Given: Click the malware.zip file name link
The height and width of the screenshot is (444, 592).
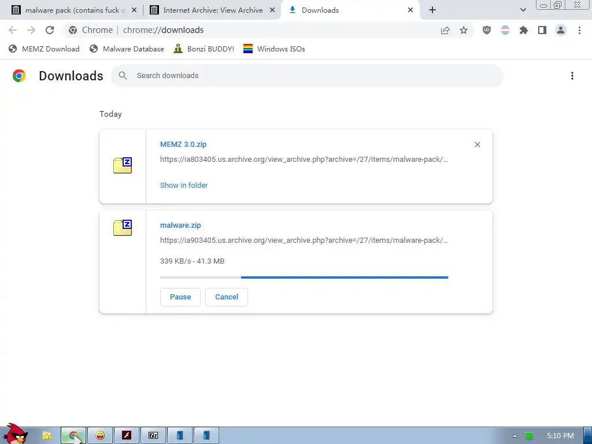Looking at the screenshot, I should 180,225.
